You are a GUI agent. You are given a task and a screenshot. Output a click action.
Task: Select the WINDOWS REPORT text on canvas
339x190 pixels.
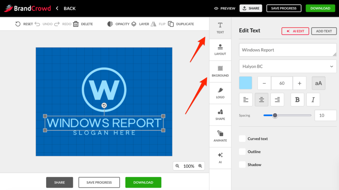(104, 123)
